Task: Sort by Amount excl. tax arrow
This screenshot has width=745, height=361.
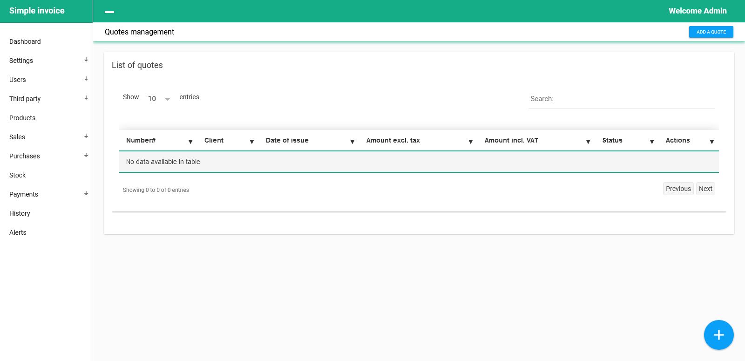Action: [x=471, y=142]
